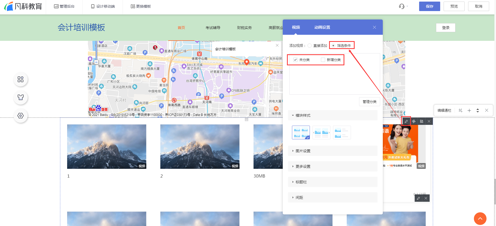Click the style brush icon beside 编辑通栏
The image size is (496, 226).
460,110
